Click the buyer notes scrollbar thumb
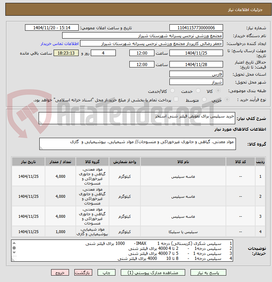Screen dimensions: 272x282 pyautogui.click(x=14, y=248)
